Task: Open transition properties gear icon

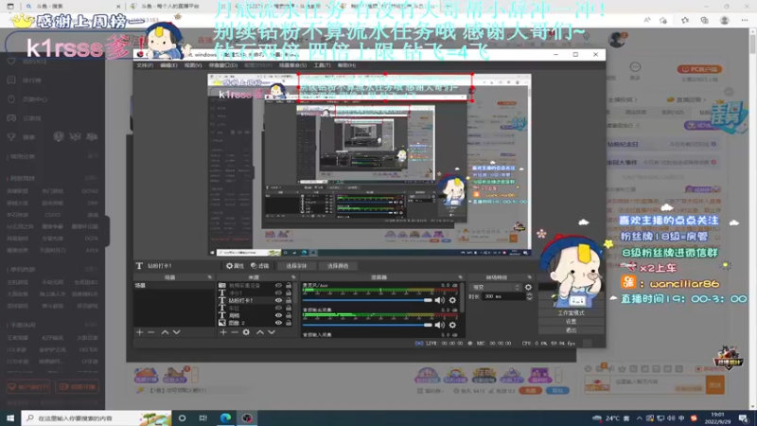Action: click(528, 287)
